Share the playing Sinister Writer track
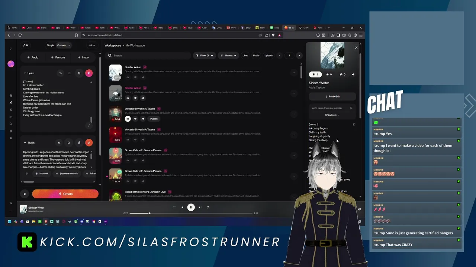This screenshot has width=476, height=267. 143,98
